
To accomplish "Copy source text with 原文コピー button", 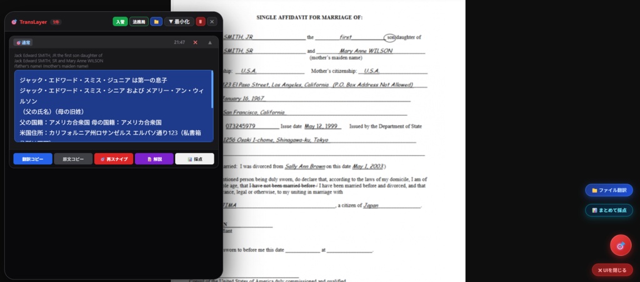I will pyautogui.click(x=73, y=159).
